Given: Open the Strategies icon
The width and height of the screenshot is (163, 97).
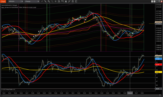Looking at the screenshot, I should click(x=73, y=1).
